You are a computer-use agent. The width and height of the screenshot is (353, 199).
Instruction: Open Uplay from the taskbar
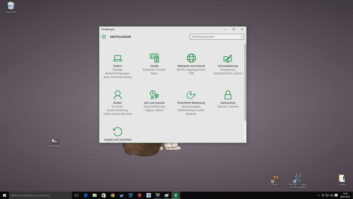[x=149, y=195]
